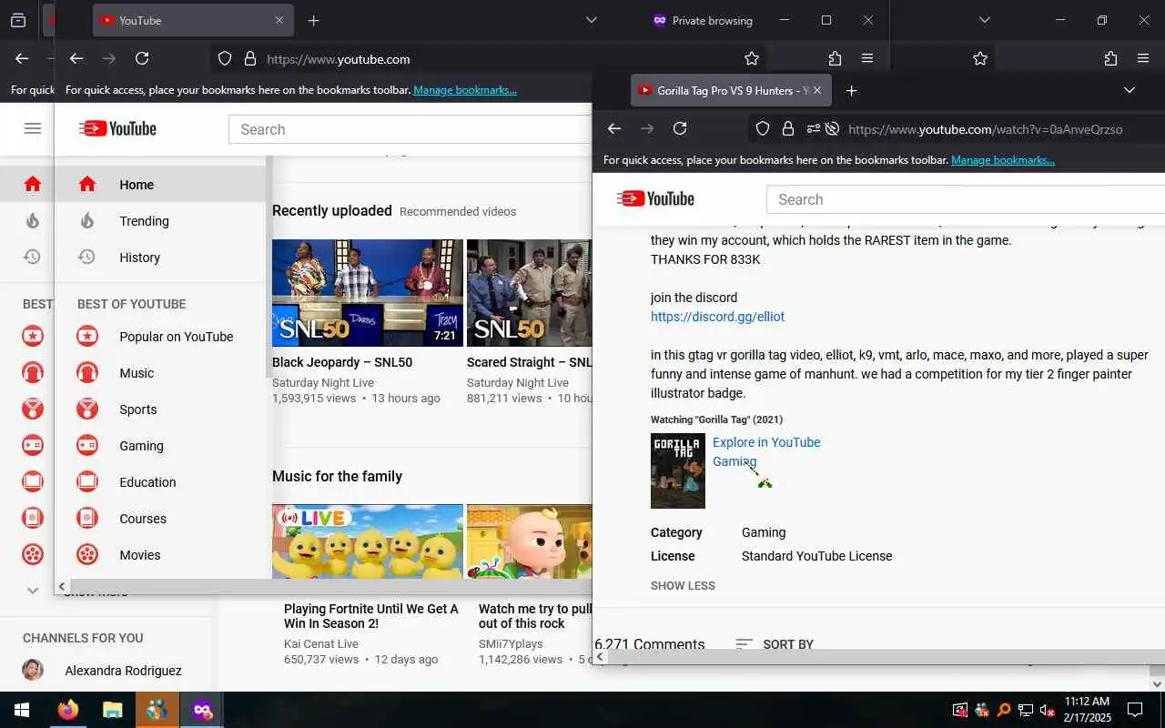
Task: Click the YouTube logo in the home window
Action: point(117,128)
